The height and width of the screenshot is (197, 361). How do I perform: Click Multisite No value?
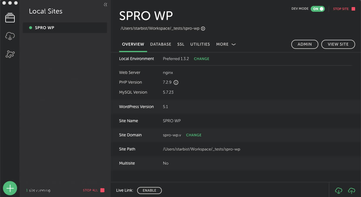[166, 163]
